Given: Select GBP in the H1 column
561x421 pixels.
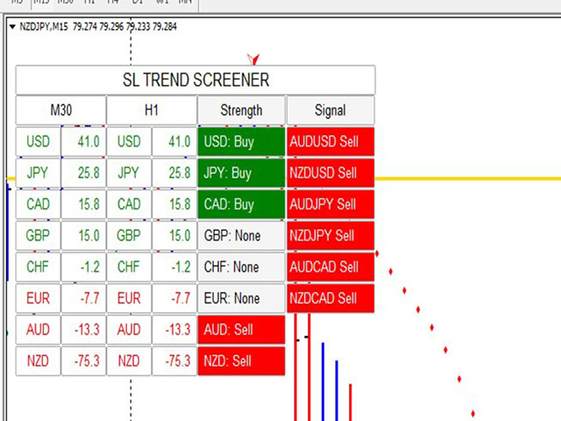Looking at the screenshot, I should (x=129, y=236).
